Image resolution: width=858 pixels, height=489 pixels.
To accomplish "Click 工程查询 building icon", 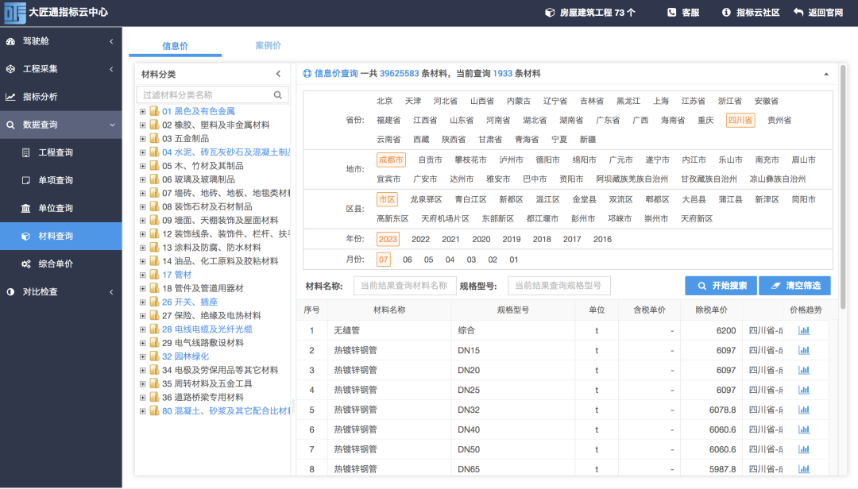I will point(25,152).
